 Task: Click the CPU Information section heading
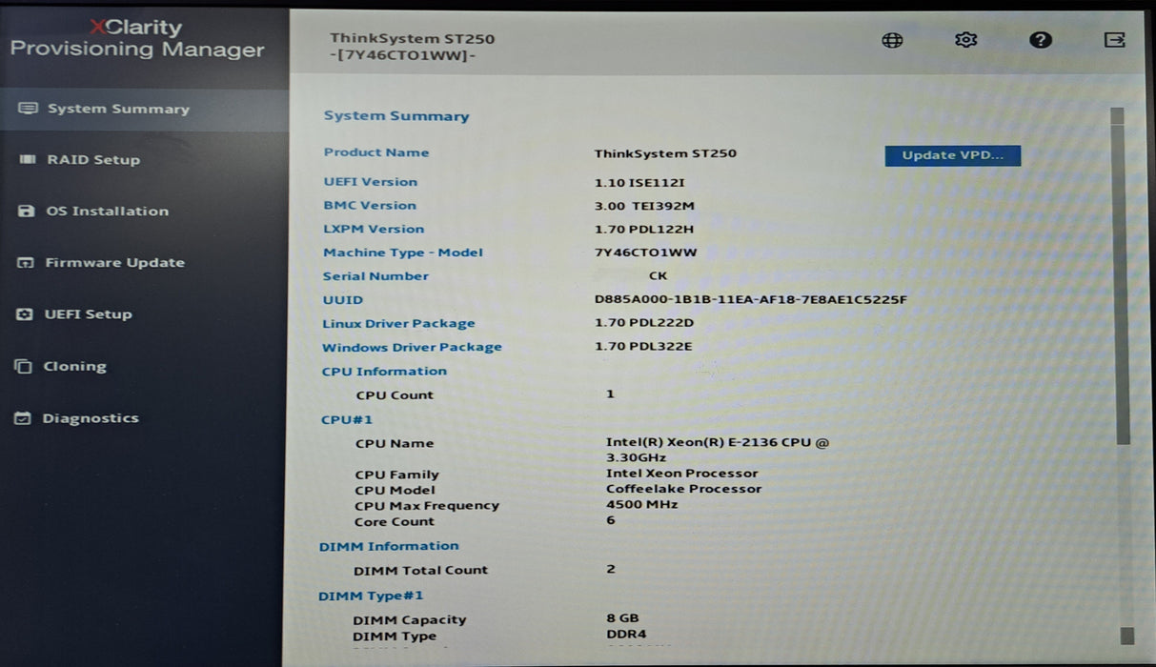click(384, 372)
